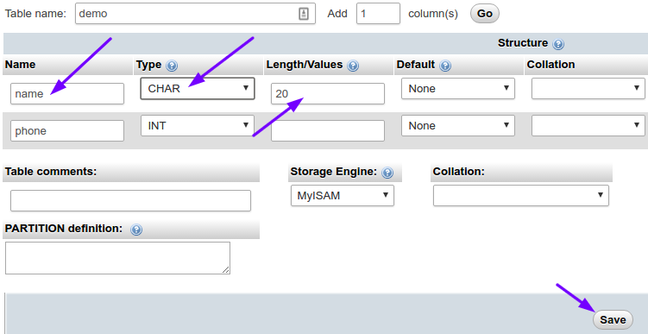Expand the Default dropdown for phone column
This screenshot has width=648, height=334.
[458, 125]
